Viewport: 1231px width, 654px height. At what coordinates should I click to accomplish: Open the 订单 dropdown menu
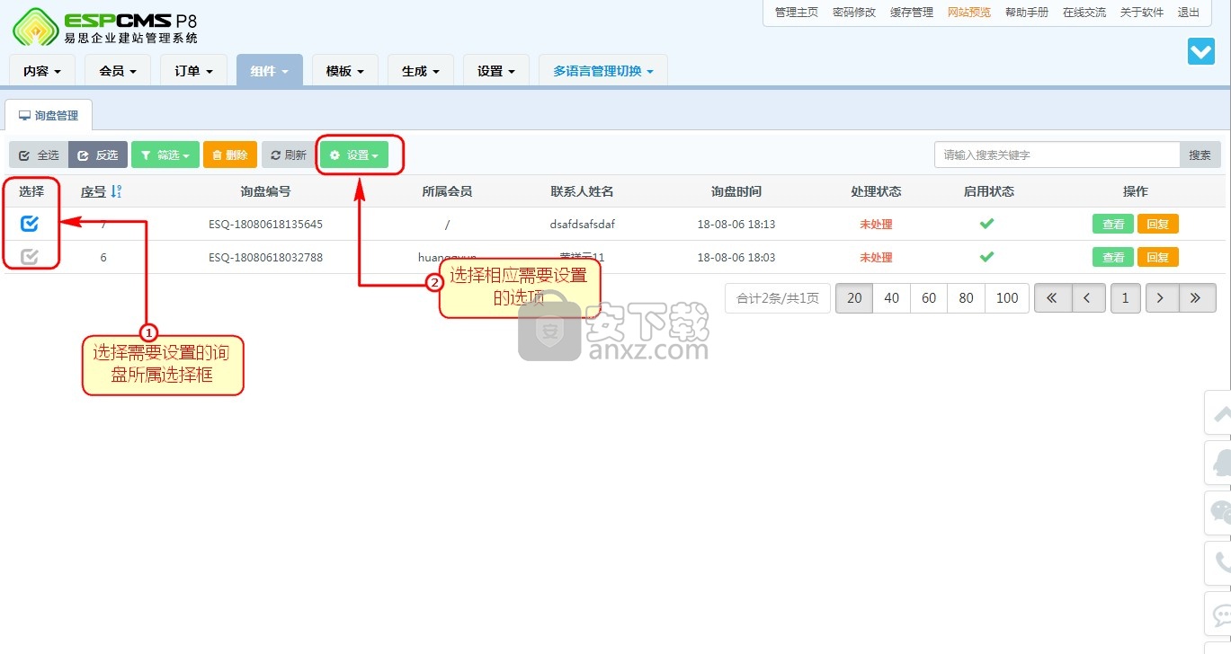click(x=193, y=71)
